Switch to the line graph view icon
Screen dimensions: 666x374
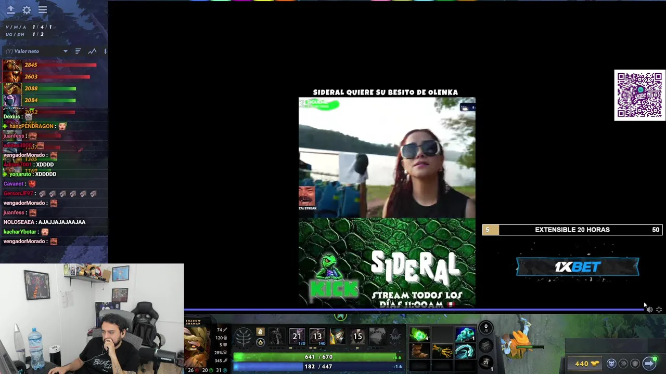92,51
